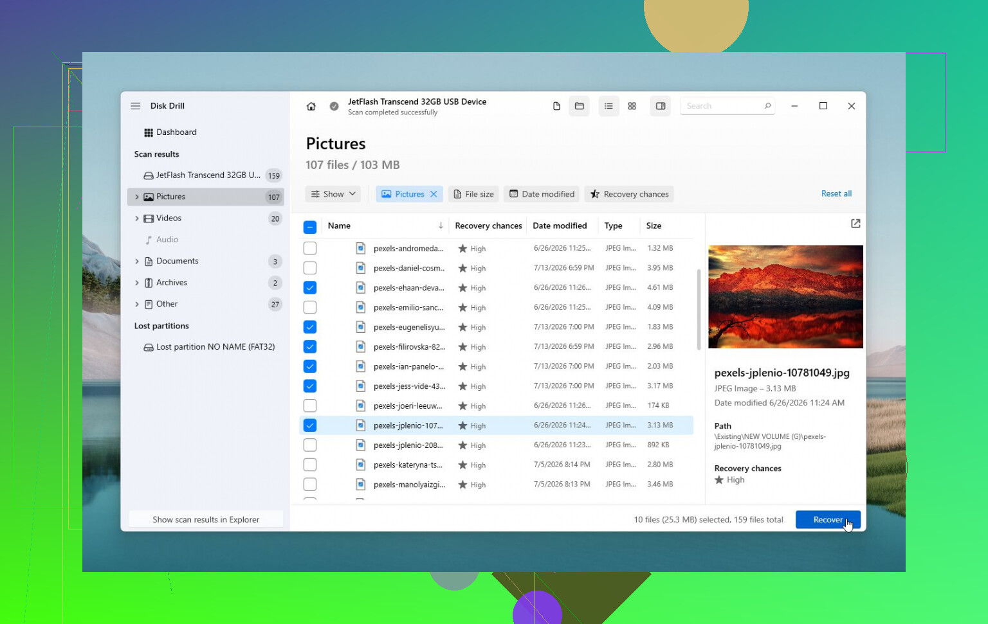Click the file list vertical scrollbar
The image size is (988, 624).
tap(699, 310)
